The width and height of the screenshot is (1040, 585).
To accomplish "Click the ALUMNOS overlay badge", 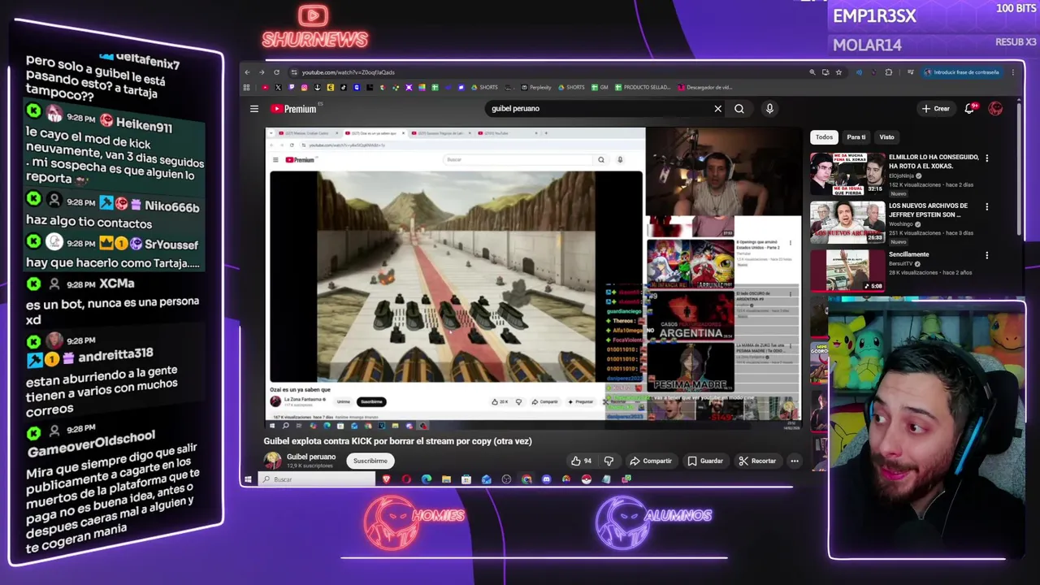I will click(652, 521).
